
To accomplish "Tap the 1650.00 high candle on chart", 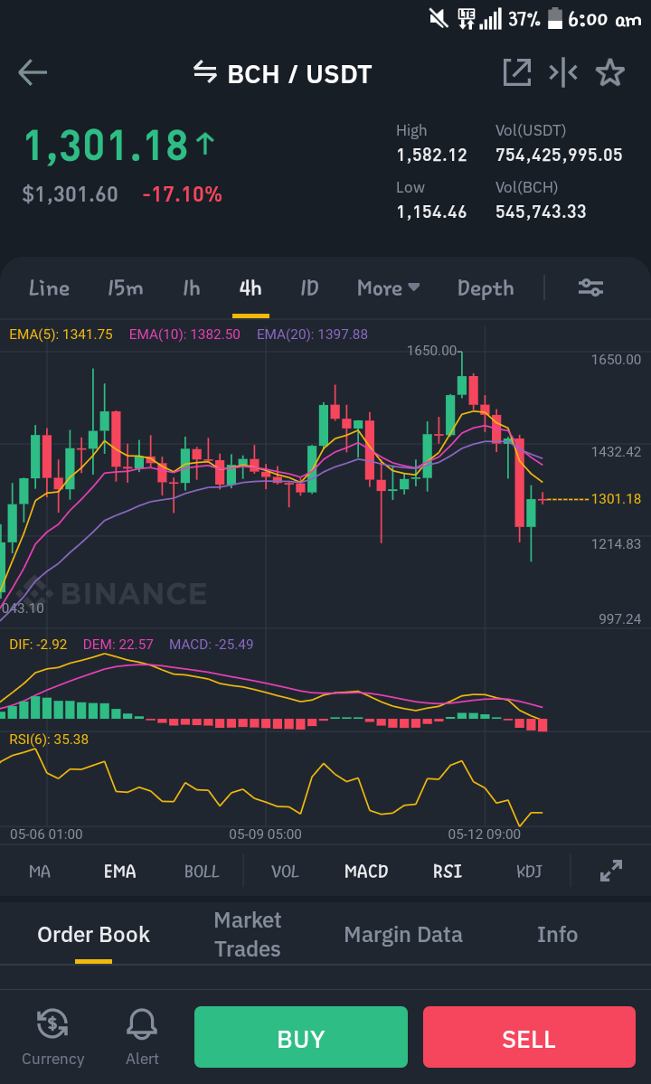I will point(462,386).
